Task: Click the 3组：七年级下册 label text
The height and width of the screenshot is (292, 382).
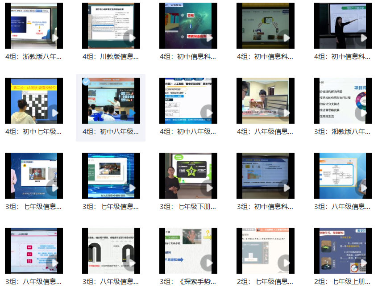Action: 188,207
